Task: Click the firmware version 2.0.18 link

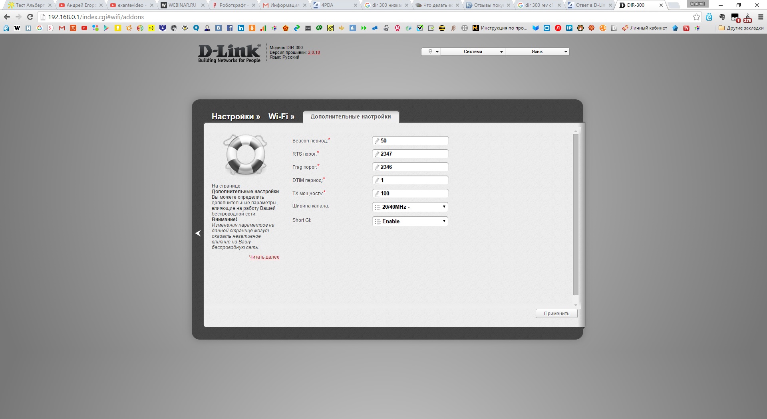Action: coord(314,52)
